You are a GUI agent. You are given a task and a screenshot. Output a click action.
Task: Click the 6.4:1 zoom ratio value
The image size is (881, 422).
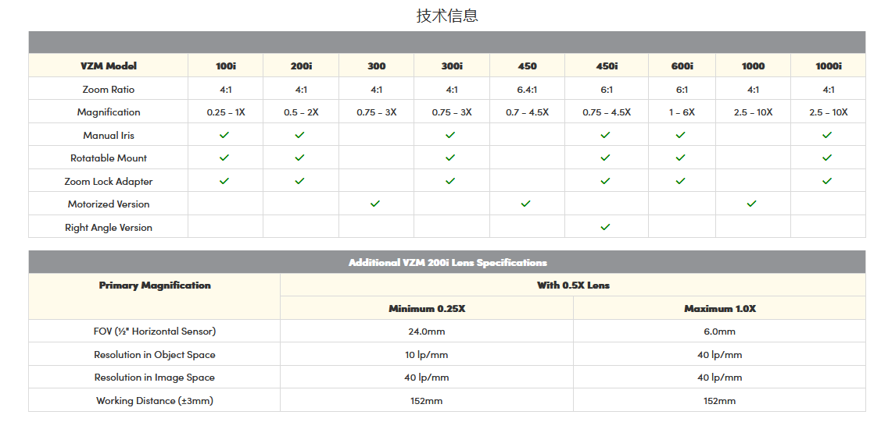(x=527, y=90)
